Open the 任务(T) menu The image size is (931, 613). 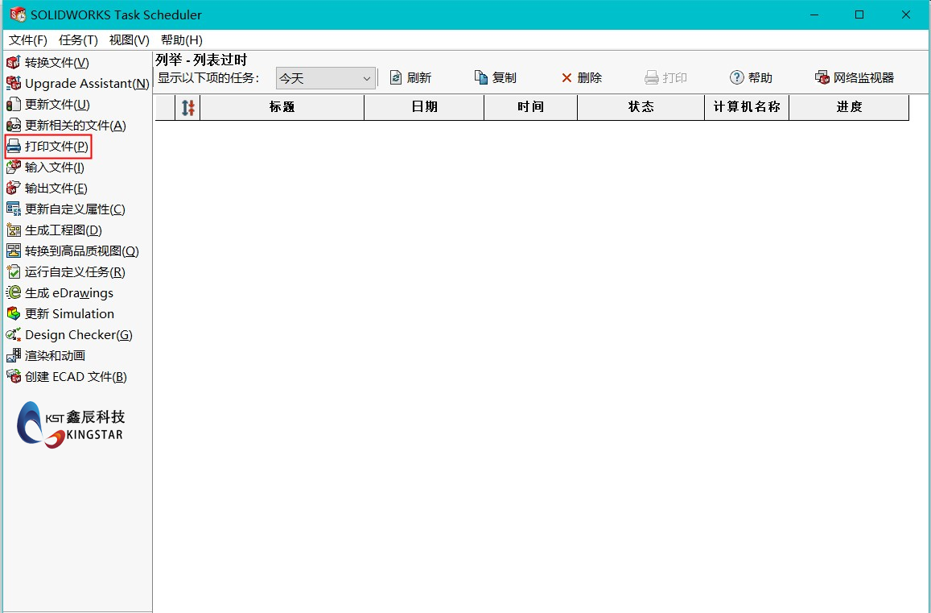click(78, 40)
